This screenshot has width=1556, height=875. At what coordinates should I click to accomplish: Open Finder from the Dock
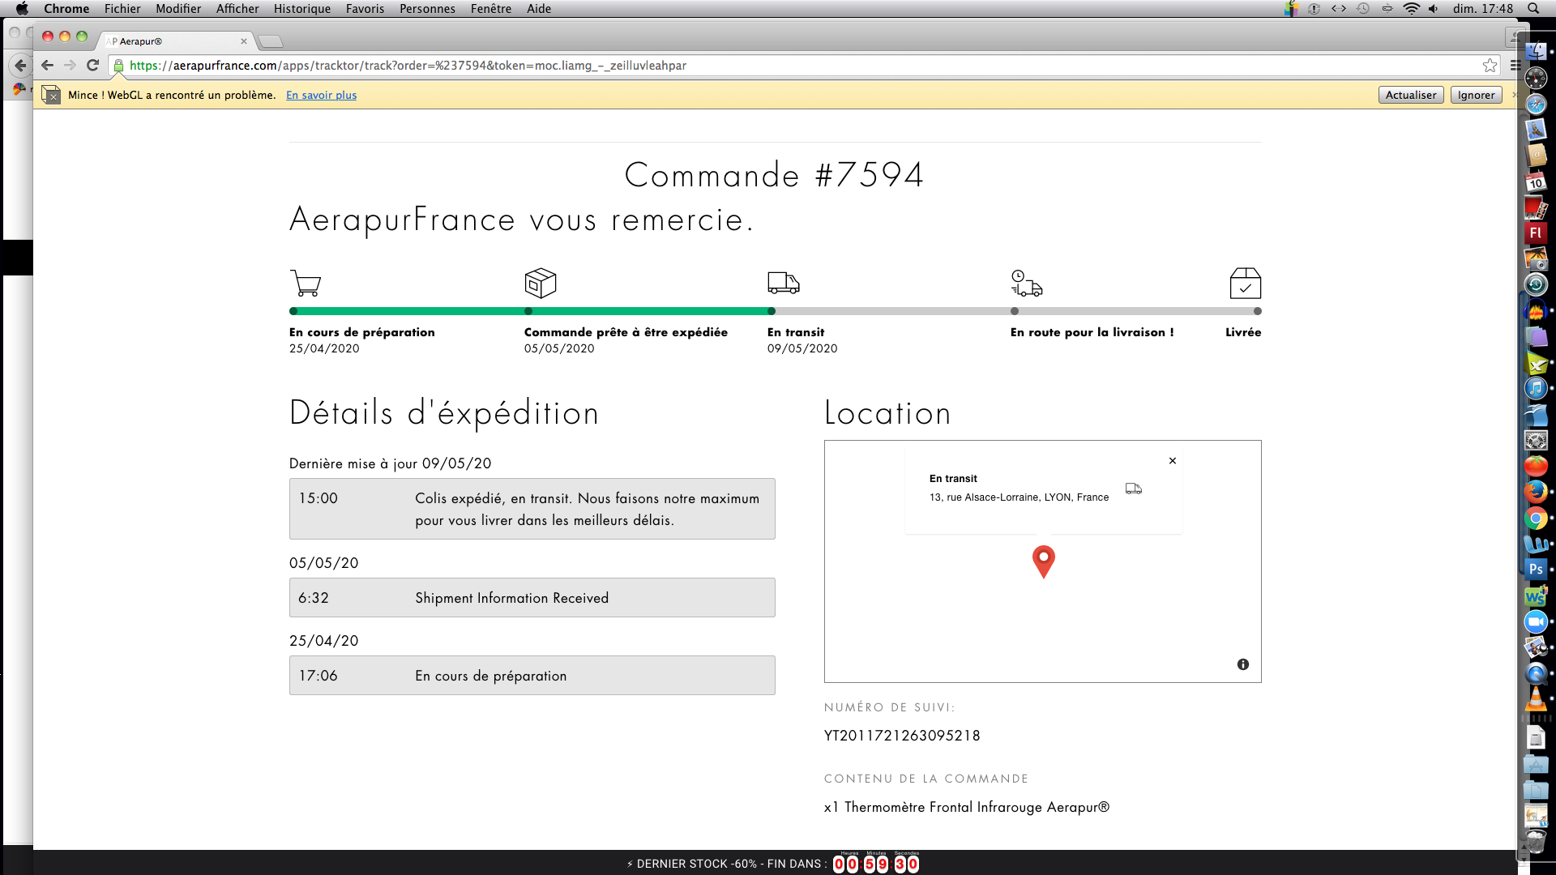tap(1536, 52)
